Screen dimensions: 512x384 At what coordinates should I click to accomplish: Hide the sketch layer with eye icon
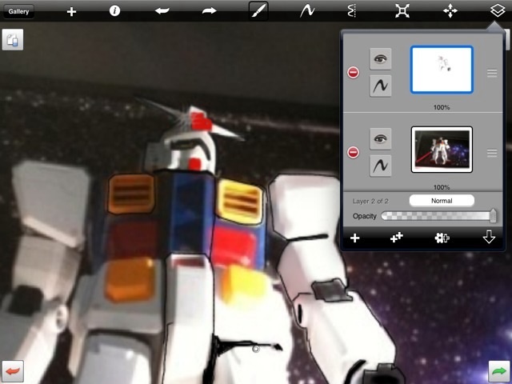point(381,59)
